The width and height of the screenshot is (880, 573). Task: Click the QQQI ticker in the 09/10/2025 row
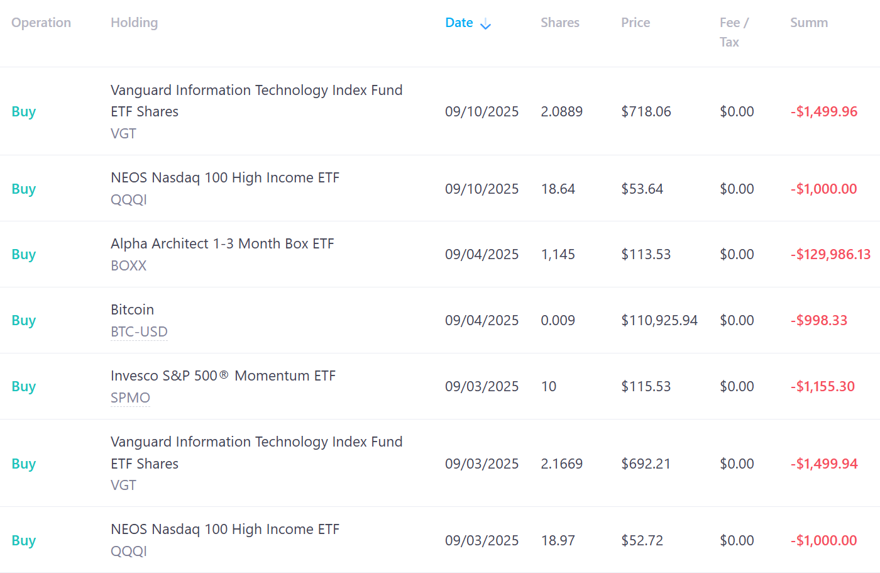tap(128, 199)
